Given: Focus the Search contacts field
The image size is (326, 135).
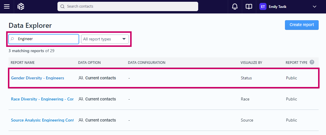Looking at the screenshot, I should pos(128,6).
